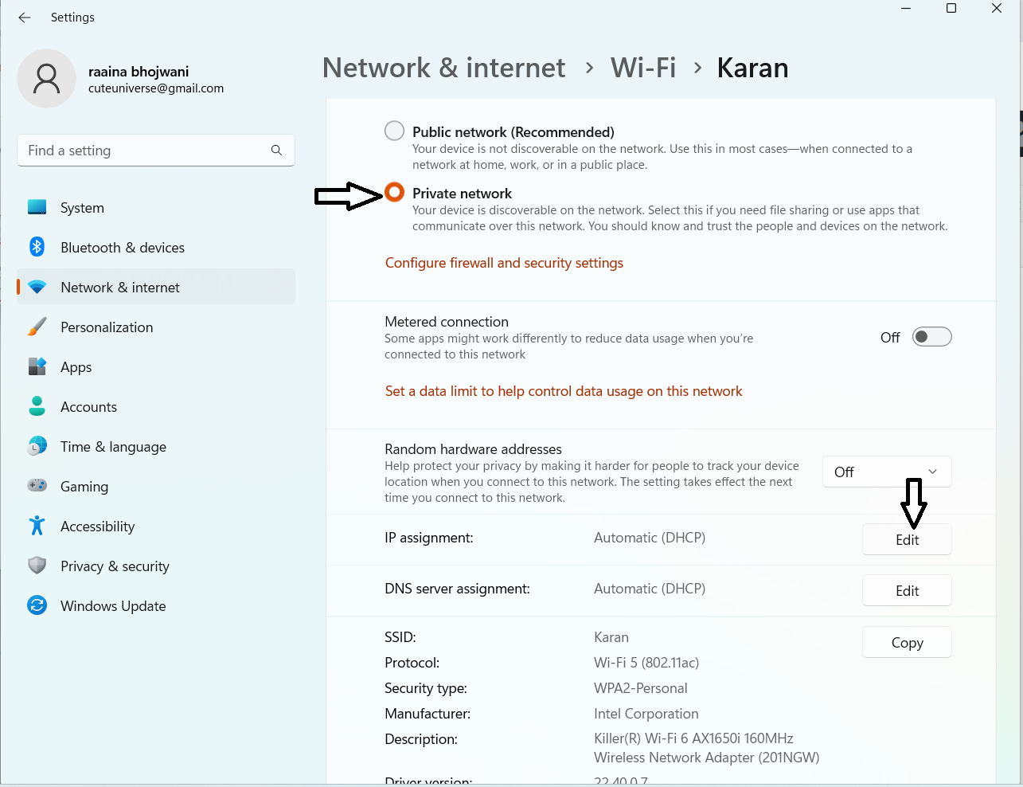This screenshot has height=787, width=1023.
Task: Select the Public network radio button
Action: [x=395, y=131]
